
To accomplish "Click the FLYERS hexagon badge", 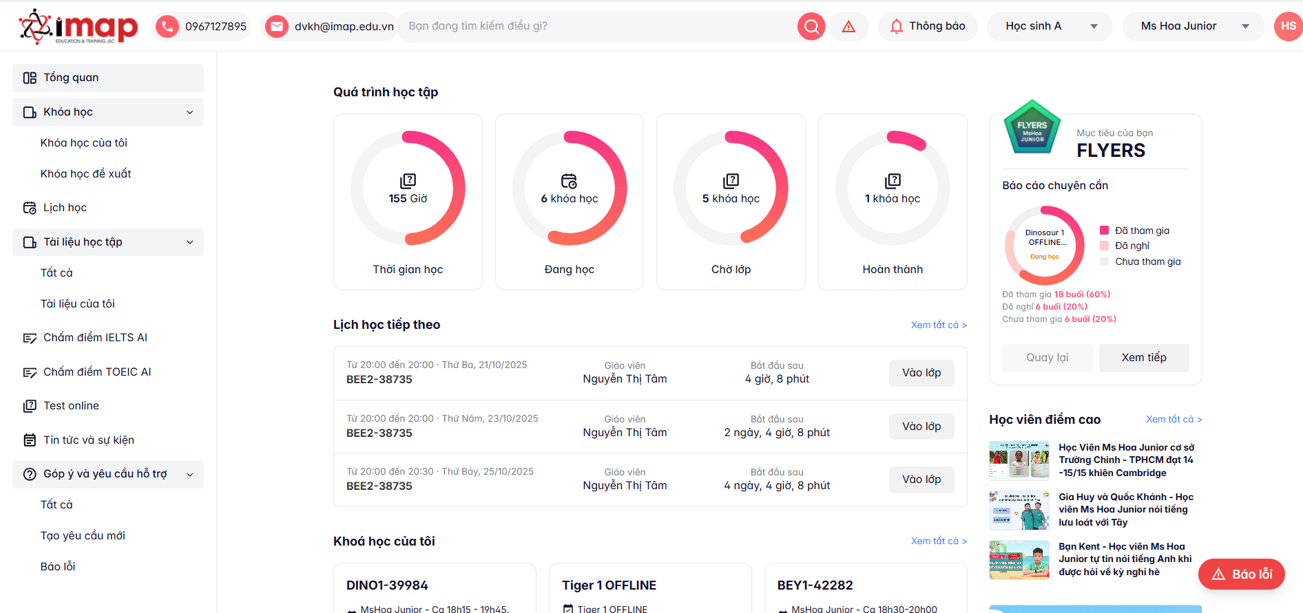I will pos(1032,127).
